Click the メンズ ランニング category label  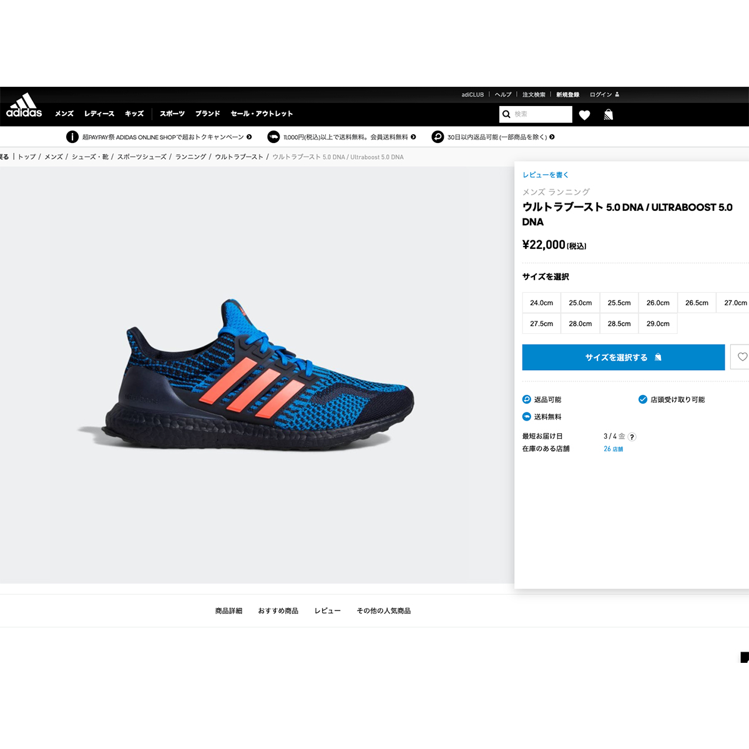[556, 192]
